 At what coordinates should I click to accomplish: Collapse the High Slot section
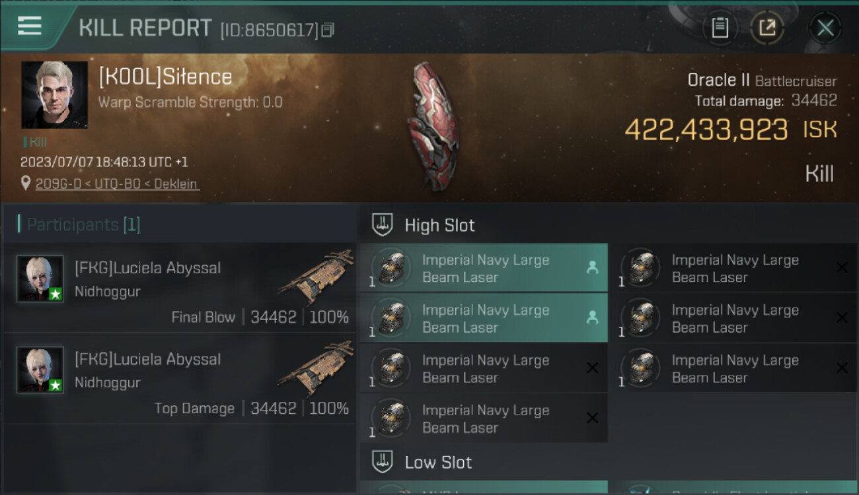[x=383, y=225]
